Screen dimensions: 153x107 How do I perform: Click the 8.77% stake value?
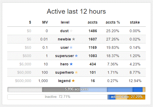(135, 72)
